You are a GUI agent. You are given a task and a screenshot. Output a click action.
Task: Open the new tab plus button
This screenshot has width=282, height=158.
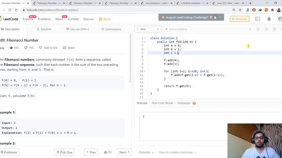(x=250, y=3)
